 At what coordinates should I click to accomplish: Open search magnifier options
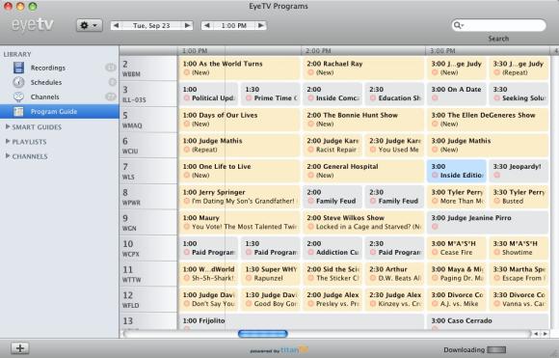[x=458, y=25]
